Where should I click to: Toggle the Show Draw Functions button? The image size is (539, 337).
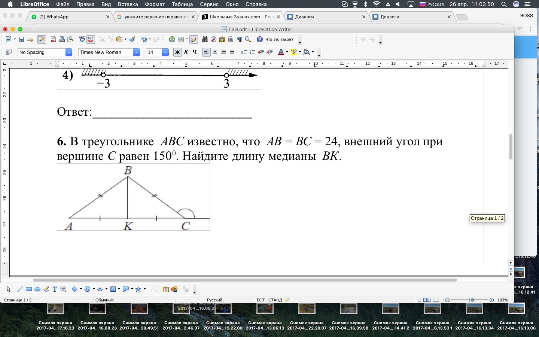(194, 39)
